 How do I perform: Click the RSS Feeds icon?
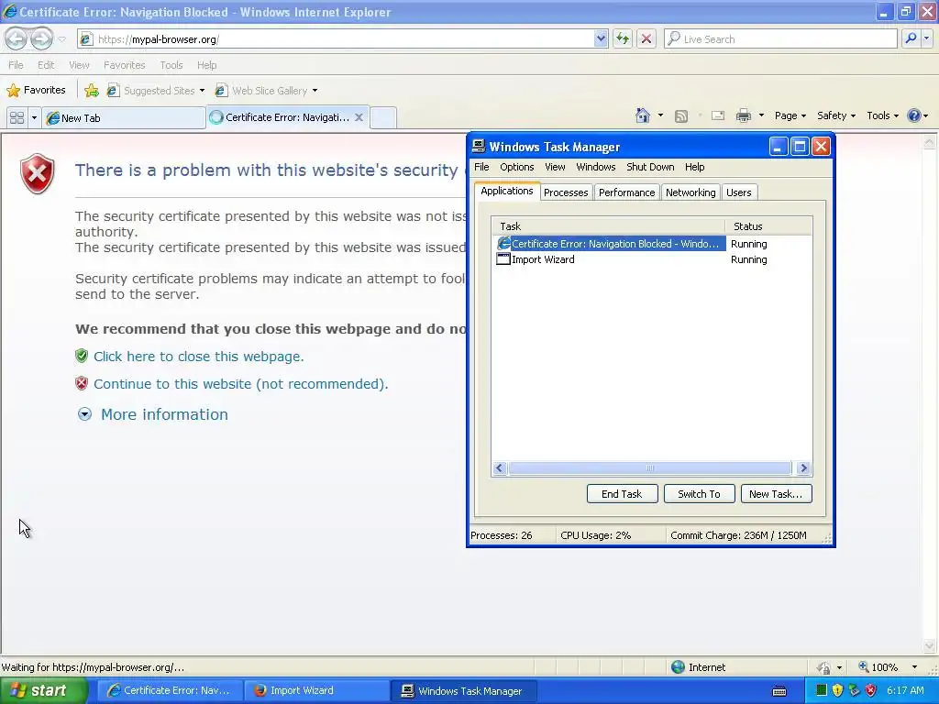[681, 116]
